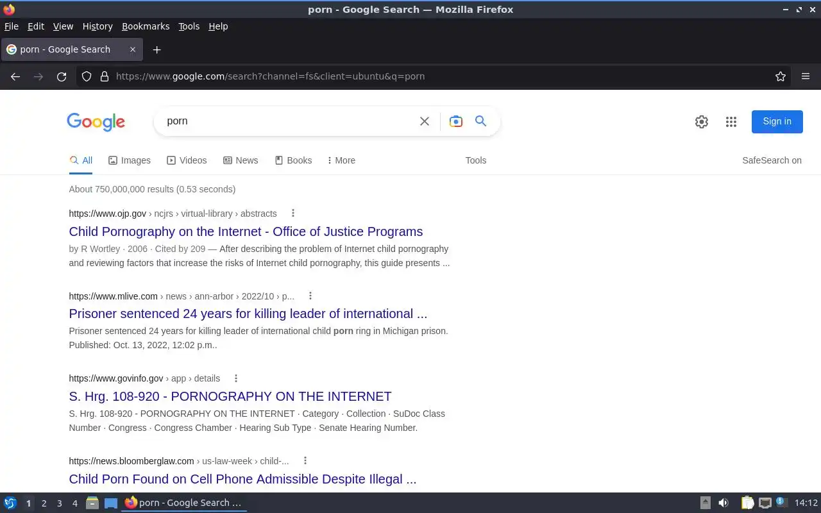821x513 pixels.
Task: Open the Tools menu in menu bar
Action: (189, 26)
